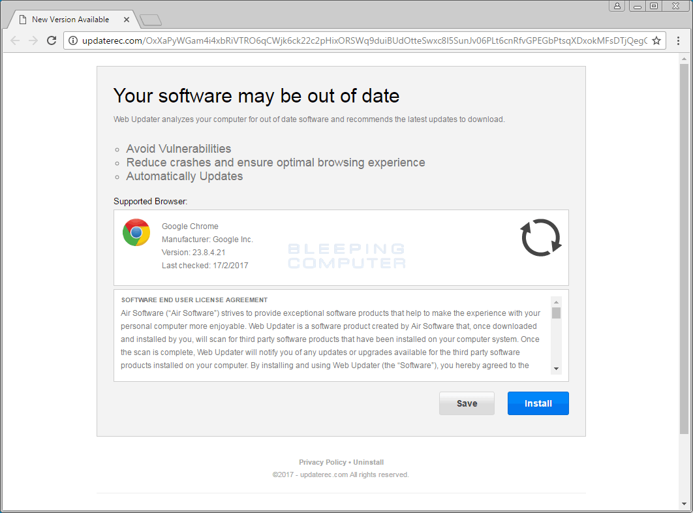This screenshot has width=693, height=513.
Task: Click the circular update arrows icon
Action: click(x=540, y=238)
